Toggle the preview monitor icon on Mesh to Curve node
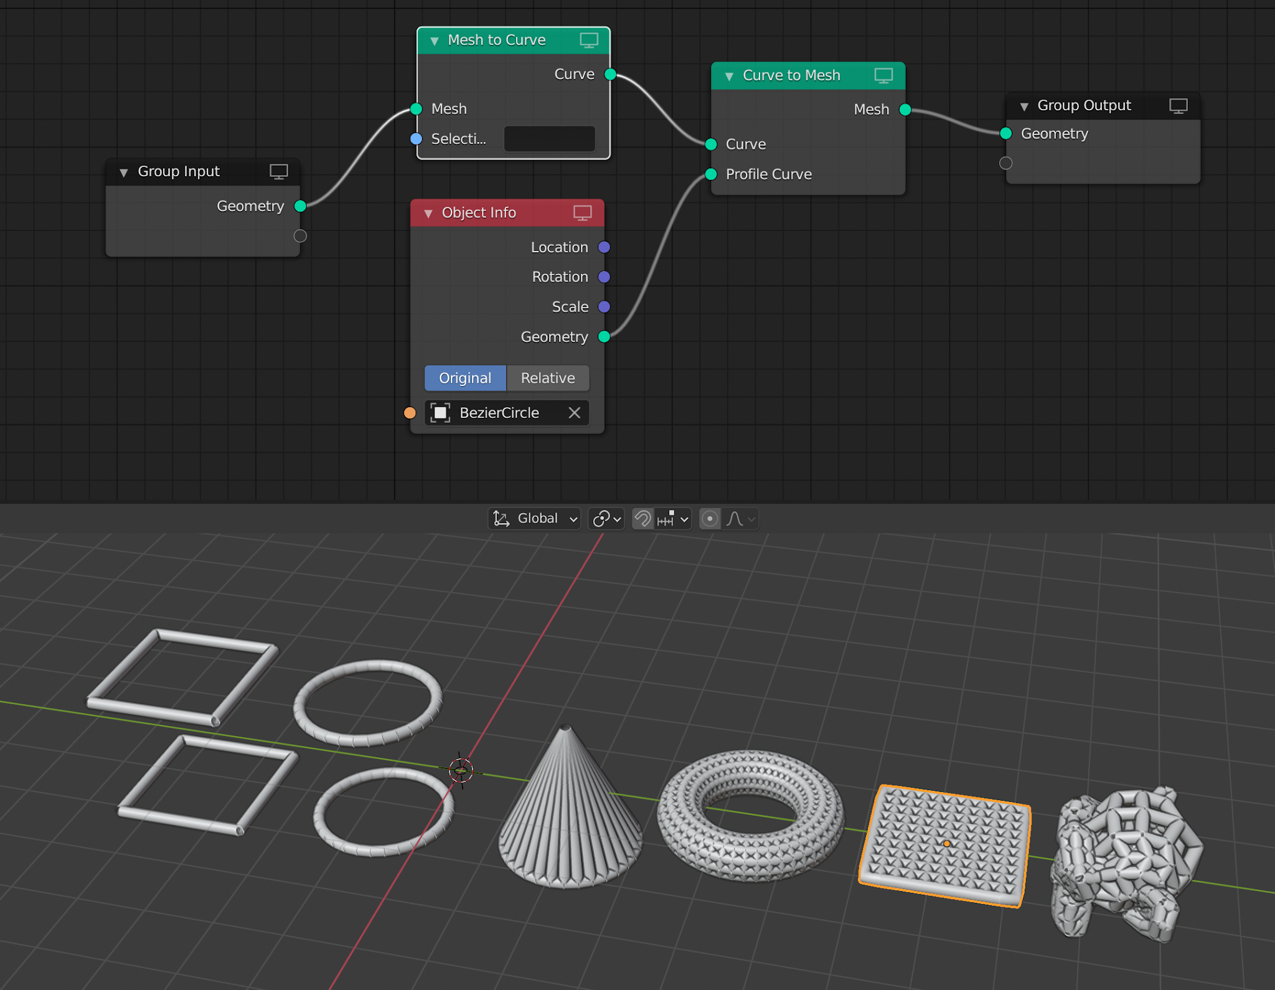1275x990 pixels. coord(588,40)
